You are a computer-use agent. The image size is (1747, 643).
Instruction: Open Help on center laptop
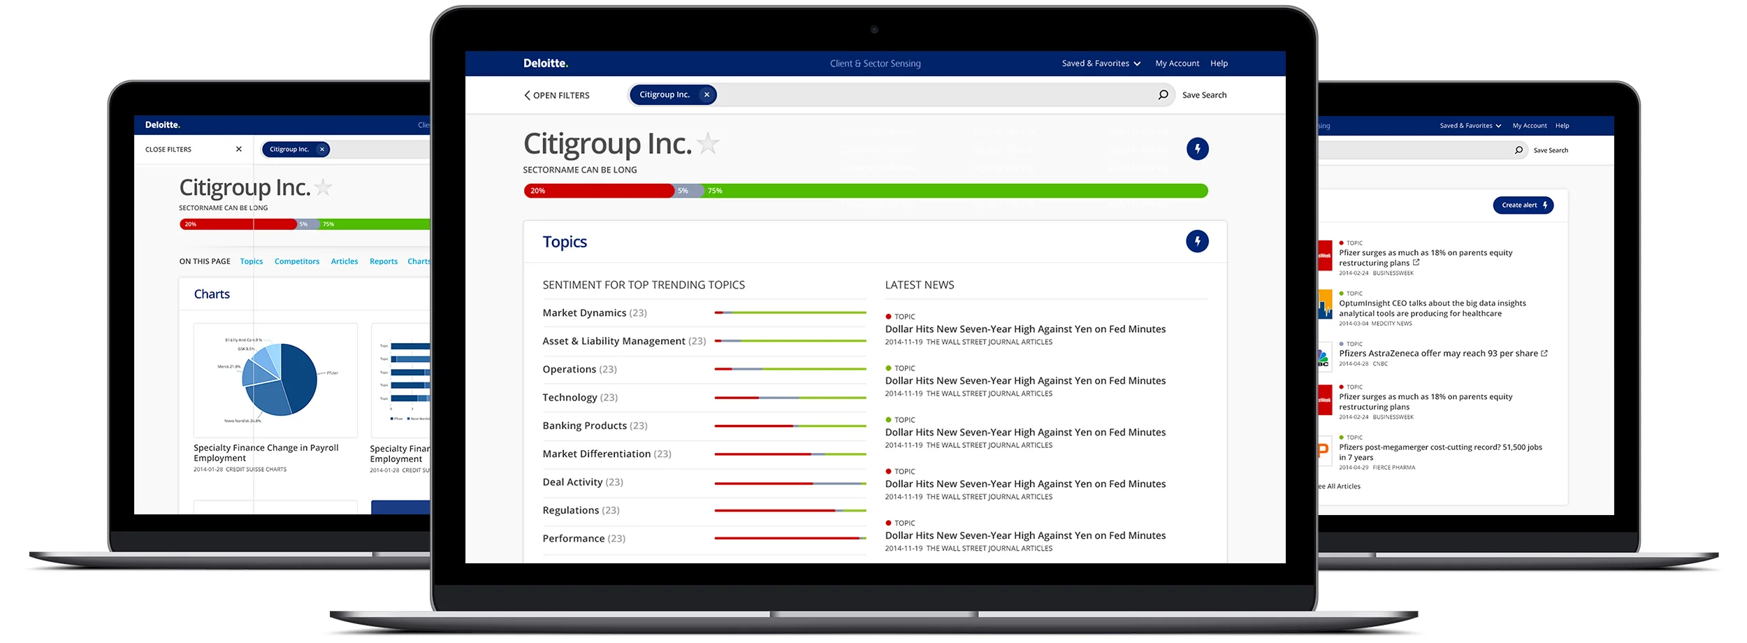(1219, 64)
